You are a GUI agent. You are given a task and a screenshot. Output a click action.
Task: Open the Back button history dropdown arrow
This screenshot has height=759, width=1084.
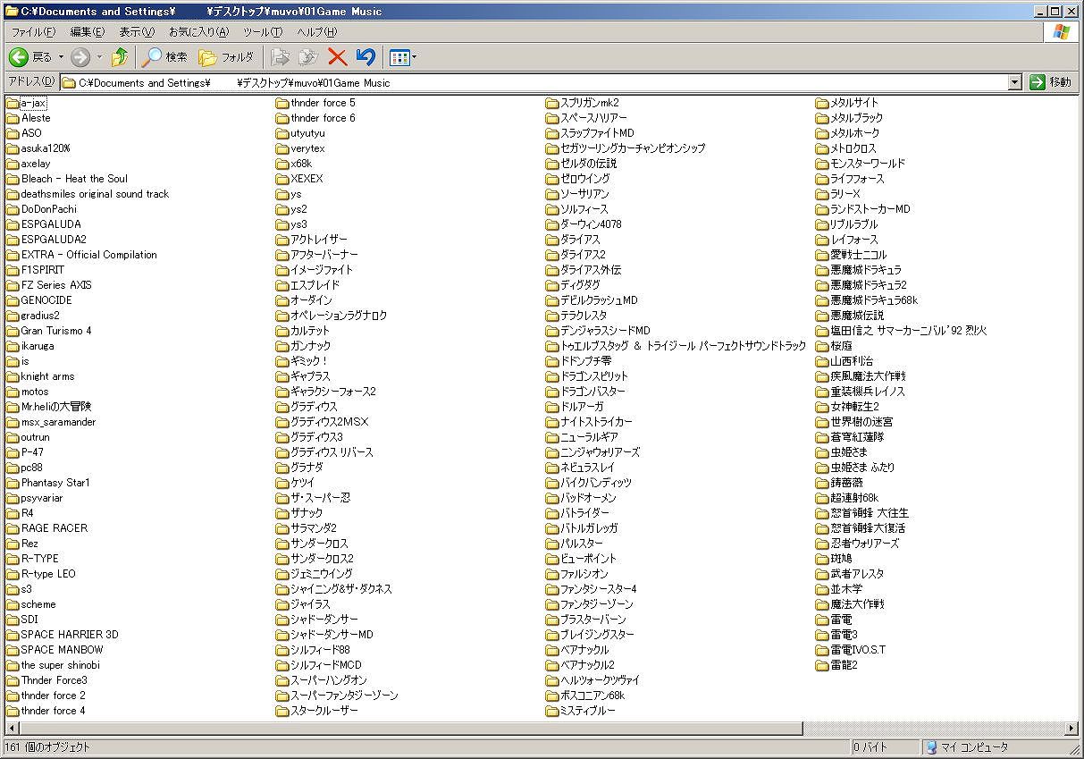61,57
